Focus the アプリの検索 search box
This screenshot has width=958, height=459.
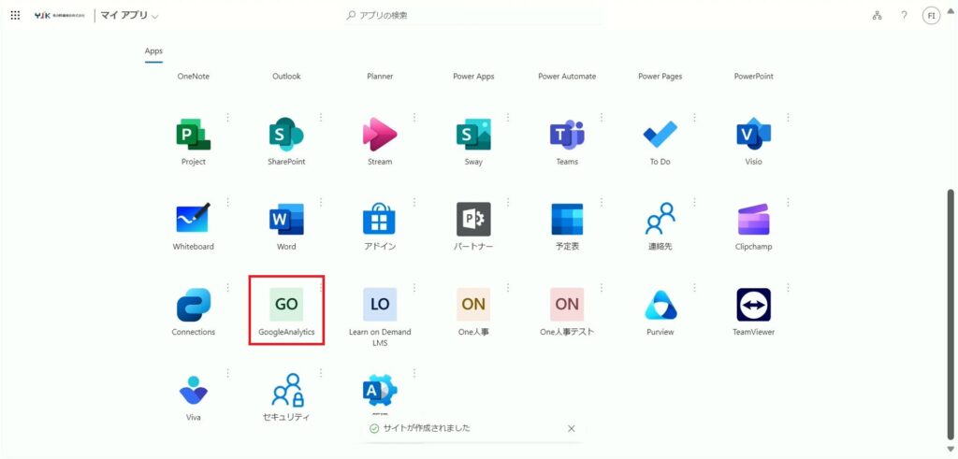(x=475, y=15)
